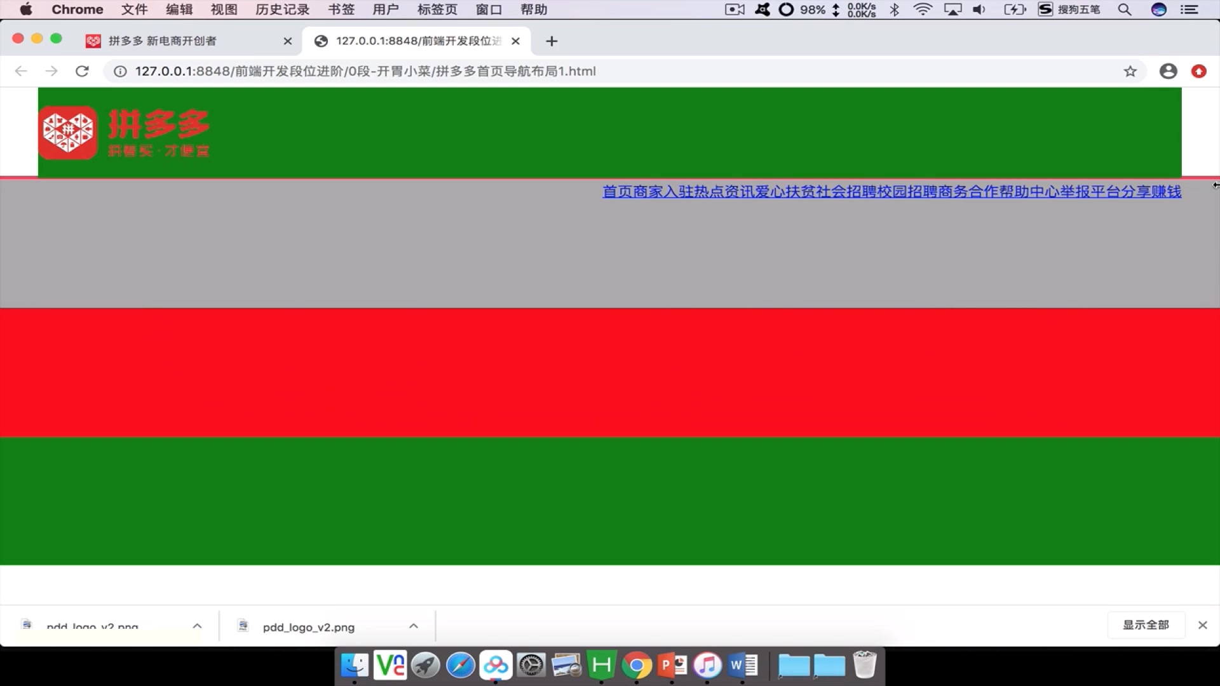Open HBuilder from the dock

coord(601,666)
